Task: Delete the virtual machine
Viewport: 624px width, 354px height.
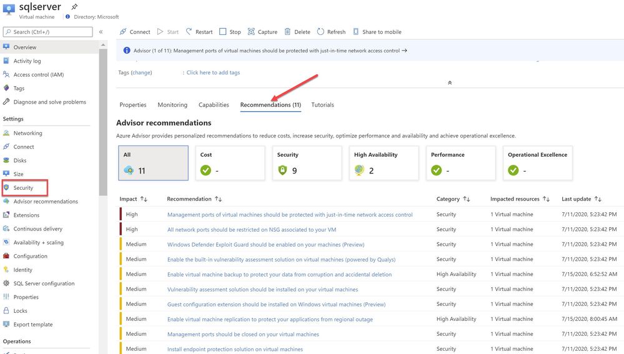Action: [297, 32]
